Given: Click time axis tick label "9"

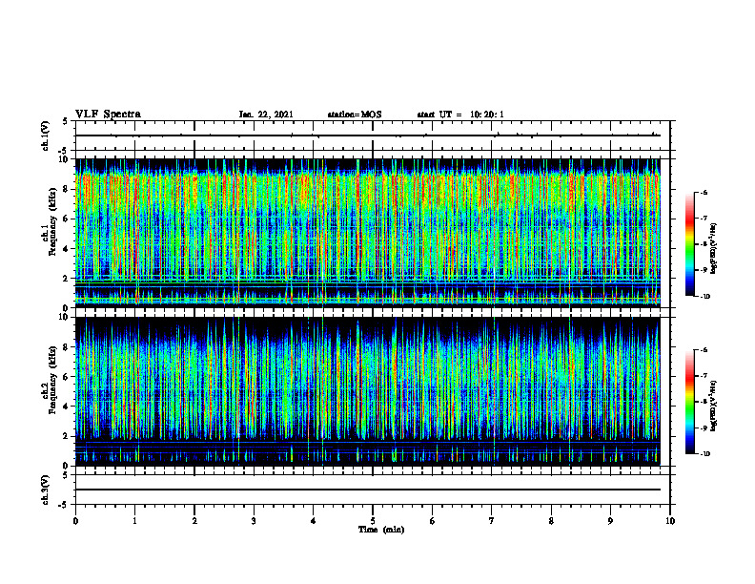Looking at the screenshot, I should (x=610, y=521).
